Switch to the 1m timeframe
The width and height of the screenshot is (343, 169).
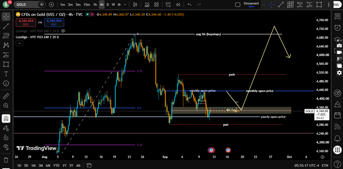coord(62,5)
